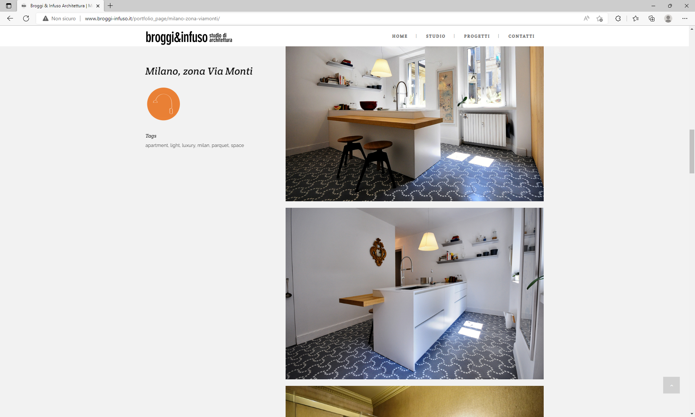Open the Read aloud icon in address bar
This screenshot has width=695, height=417.
click(x=586, y=18)
